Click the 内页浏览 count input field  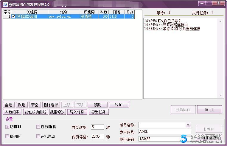point(97,127)
